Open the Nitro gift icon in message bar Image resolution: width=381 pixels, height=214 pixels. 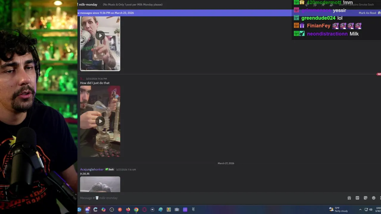point(349,198)
